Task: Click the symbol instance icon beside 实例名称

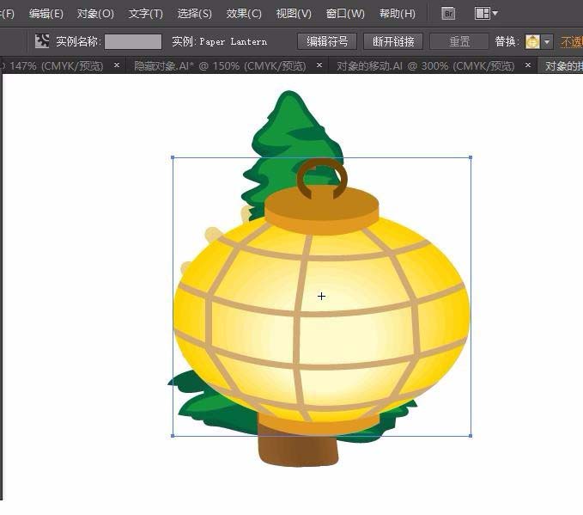Action: 42,41
